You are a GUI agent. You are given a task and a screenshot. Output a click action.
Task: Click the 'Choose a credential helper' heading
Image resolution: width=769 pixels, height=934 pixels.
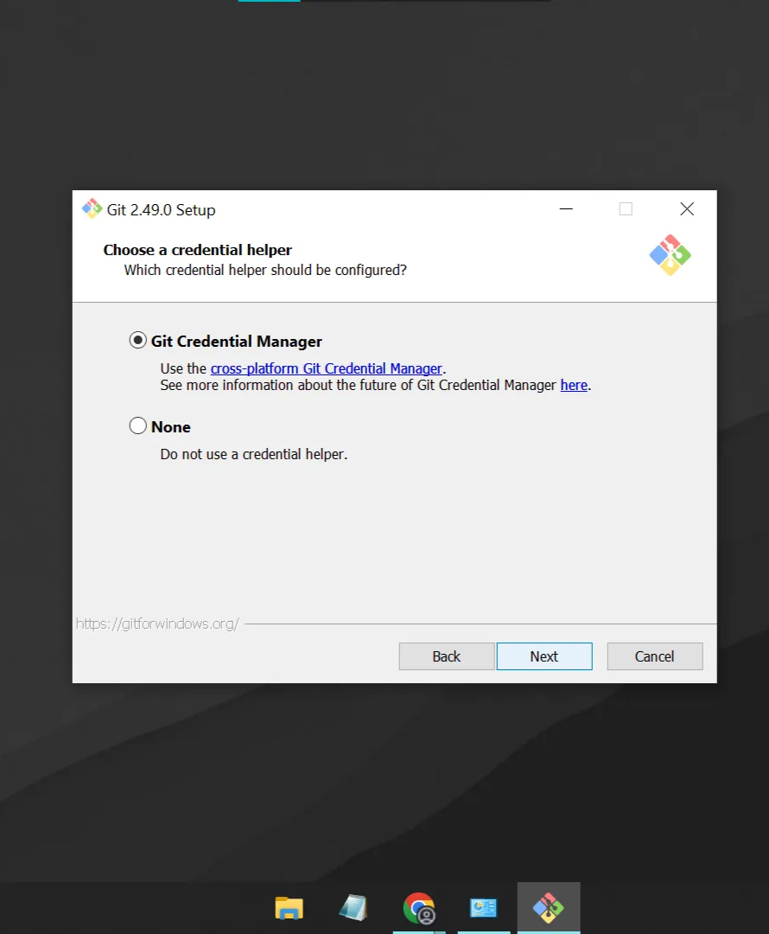click(x=198, y=250)
